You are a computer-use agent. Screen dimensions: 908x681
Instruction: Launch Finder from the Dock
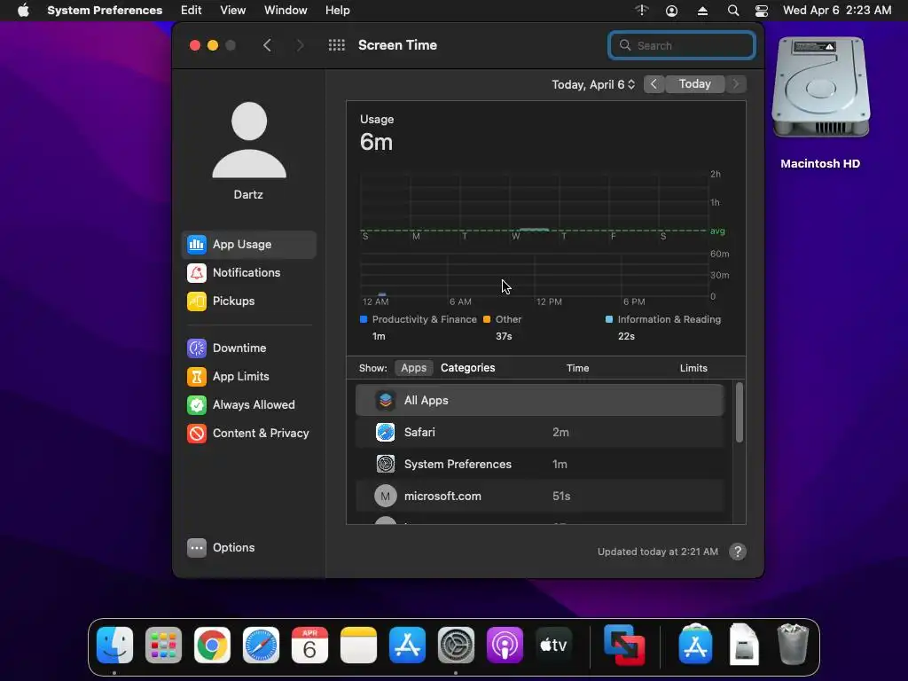tap(114, 646)
